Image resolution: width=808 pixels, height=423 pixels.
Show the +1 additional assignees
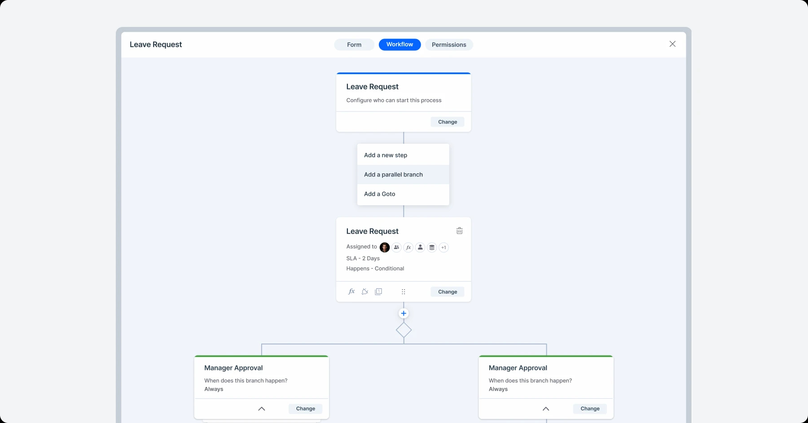[444, 247]
